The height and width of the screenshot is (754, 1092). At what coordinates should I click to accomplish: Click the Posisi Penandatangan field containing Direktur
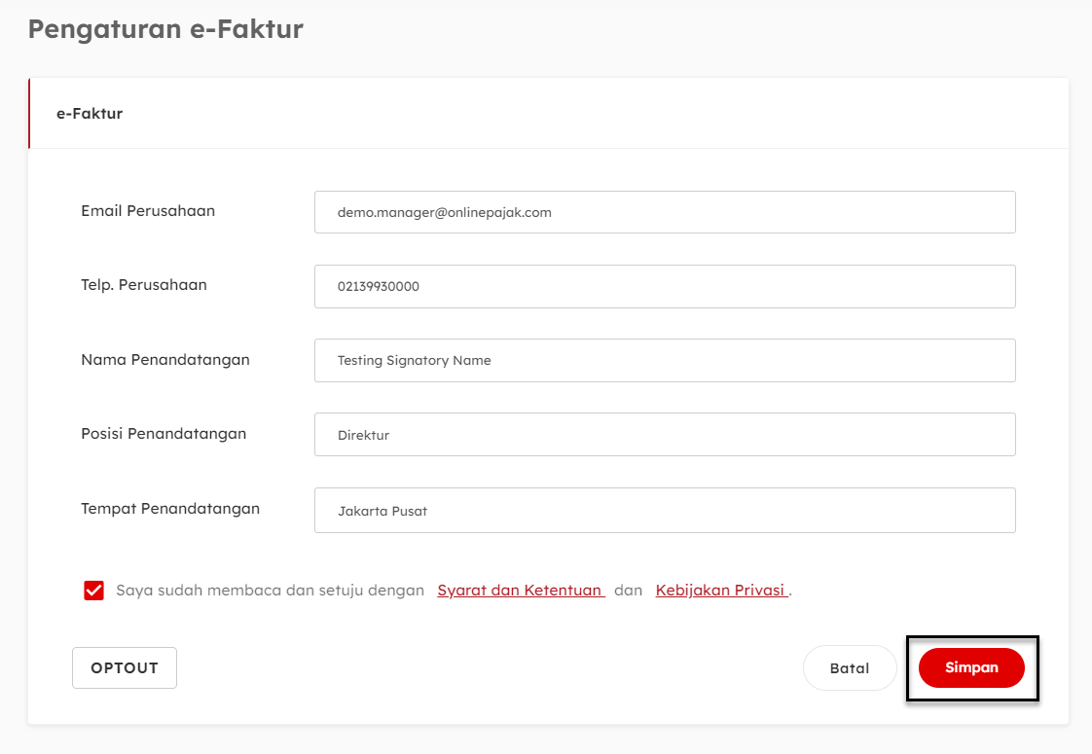[665, 435]
